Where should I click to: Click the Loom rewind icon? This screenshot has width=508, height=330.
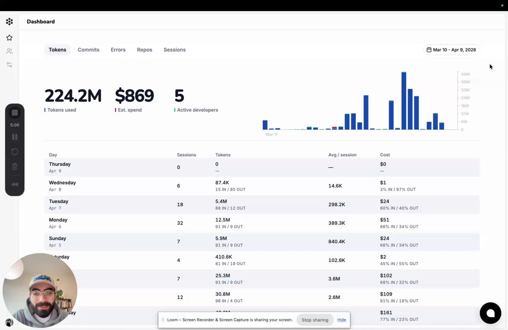15,184
